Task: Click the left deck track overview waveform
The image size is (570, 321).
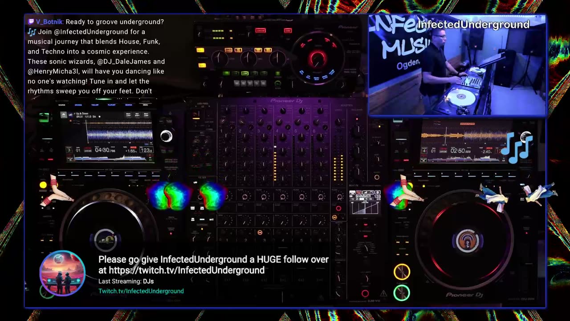Action: pos(110,157)
